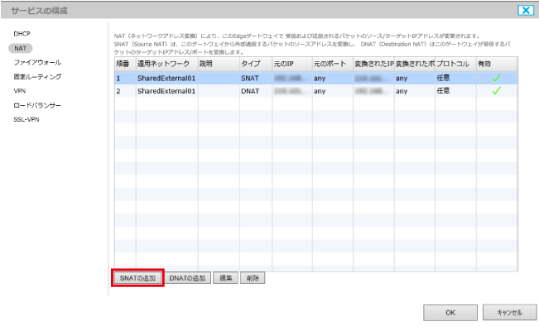The height and width of the screenshot is (326, 539).
Task: Open the VPN section in the sidebar
Action: click(20, 91)
